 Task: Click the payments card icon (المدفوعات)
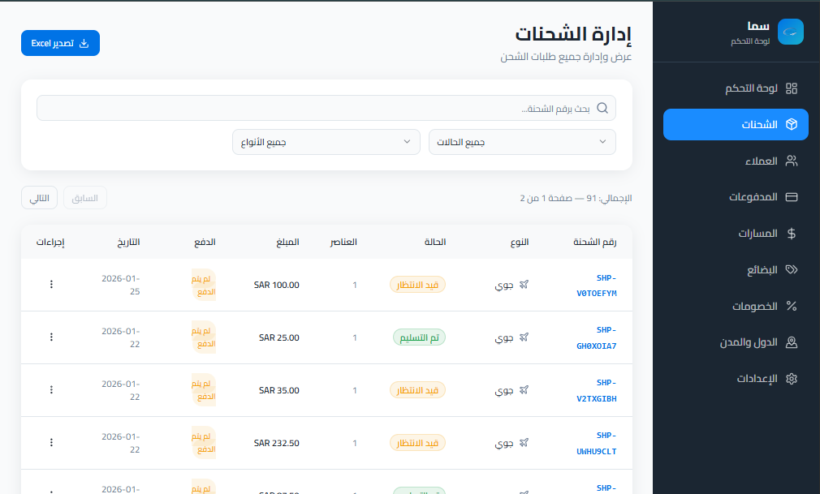[792, 197]
